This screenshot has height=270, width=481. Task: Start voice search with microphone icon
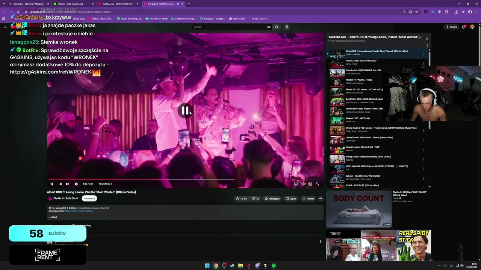click(287, 27)
